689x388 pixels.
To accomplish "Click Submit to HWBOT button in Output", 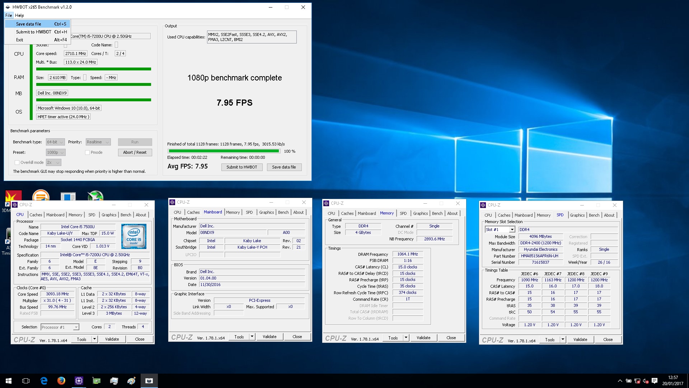I will (x=242, y=167).
